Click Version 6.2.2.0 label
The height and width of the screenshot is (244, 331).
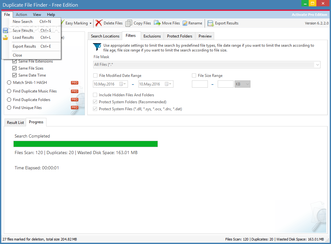click(317, 23)
